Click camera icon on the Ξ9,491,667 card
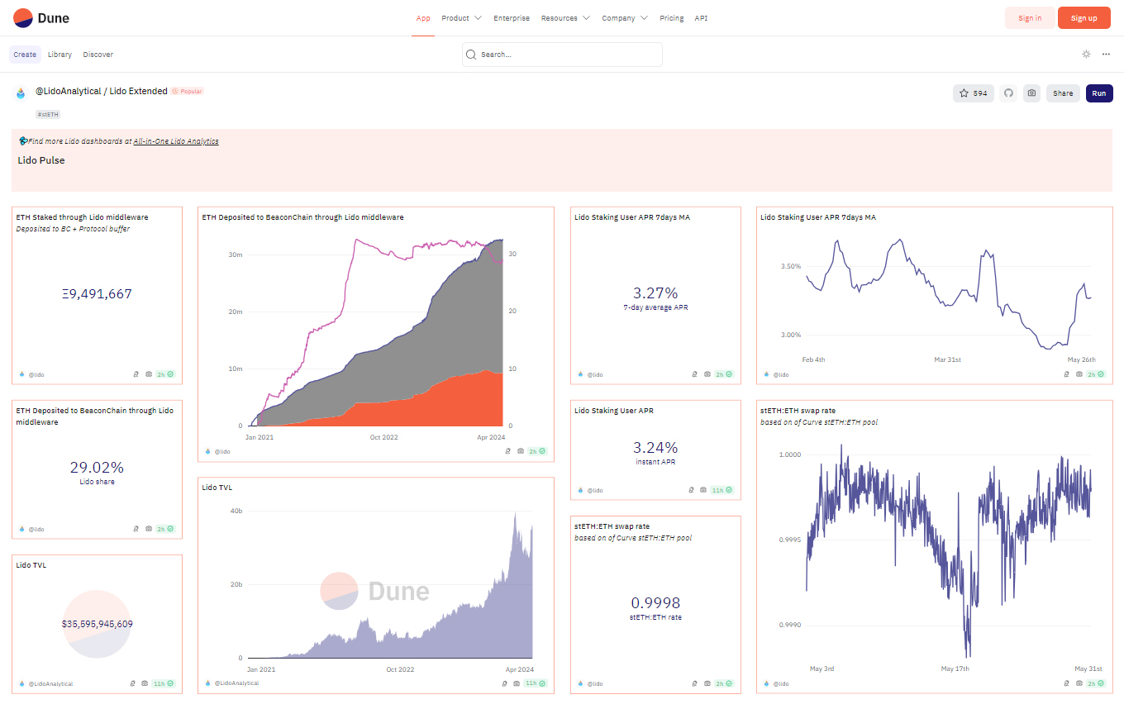 (149, 374)
